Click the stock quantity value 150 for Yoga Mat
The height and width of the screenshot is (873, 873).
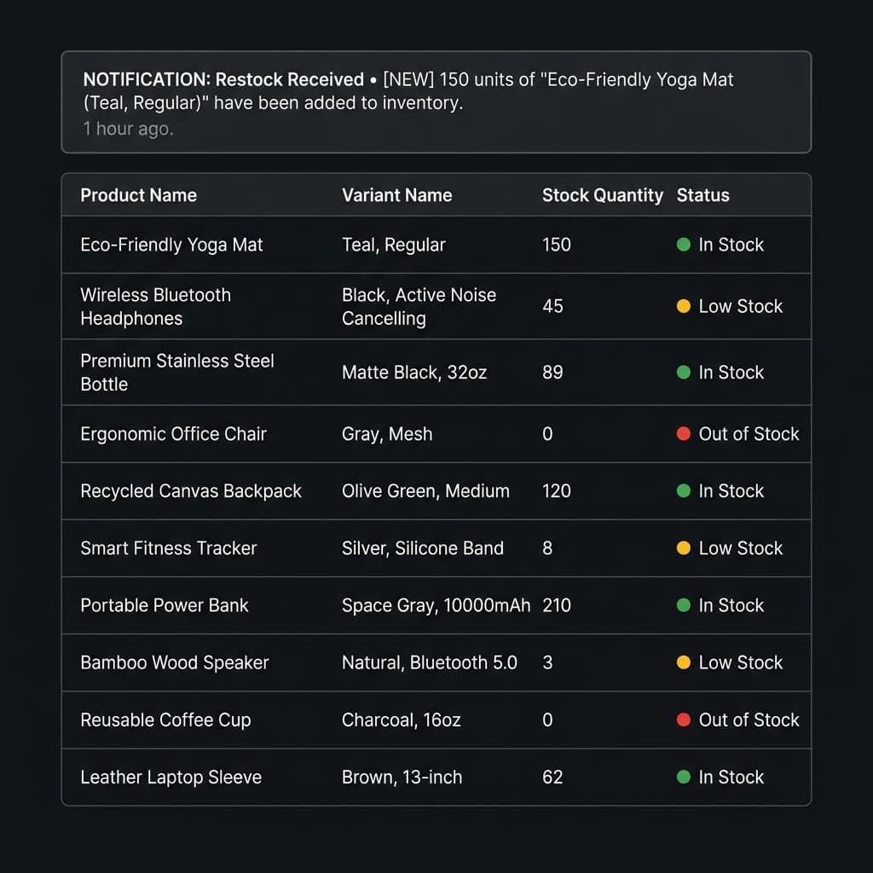[x=557, y=245]
